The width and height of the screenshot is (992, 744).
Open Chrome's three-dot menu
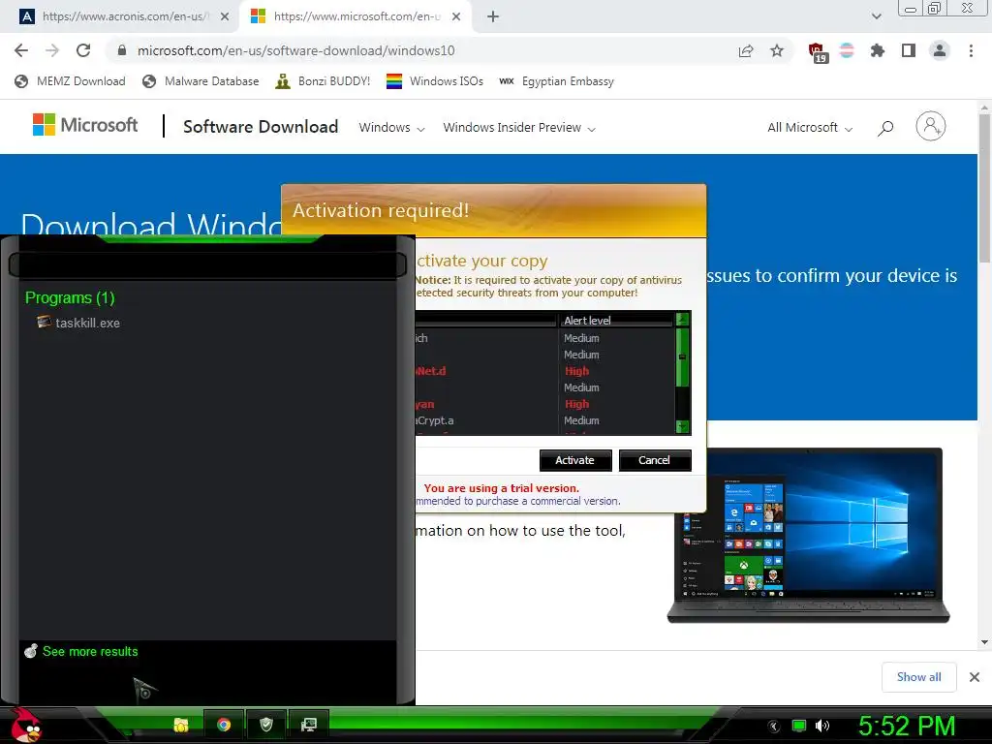pyautogui.click(x=971, y=50)
